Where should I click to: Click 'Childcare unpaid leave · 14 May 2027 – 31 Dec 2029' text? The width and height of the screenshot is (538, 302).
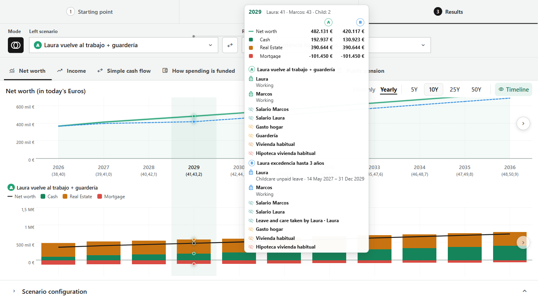(310, 179)
